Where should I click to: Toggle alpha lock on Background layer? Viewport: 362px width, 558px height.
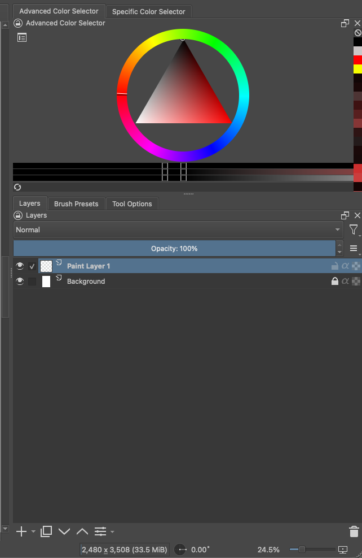click(x=356, y=281)
